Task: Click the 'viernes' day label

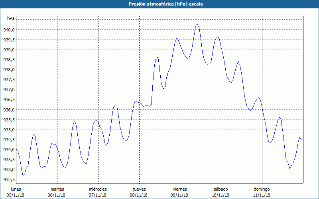Action: point(180,189)
